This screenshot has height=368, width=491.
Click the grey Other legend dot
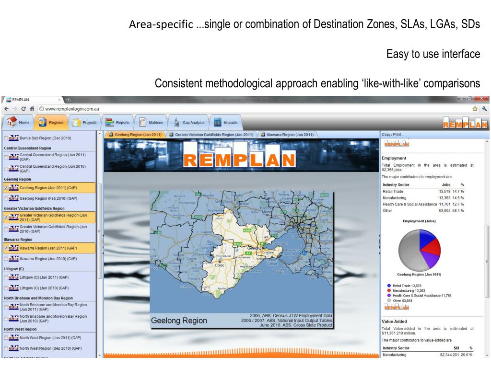point(389,300)
